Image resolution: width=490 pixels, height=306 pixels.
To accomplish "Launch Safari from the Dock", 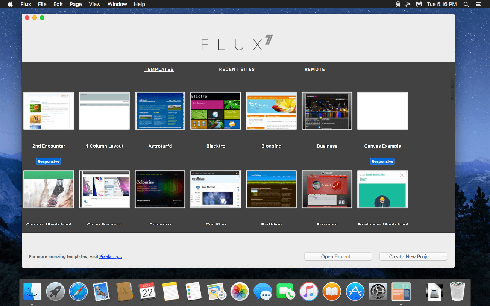I will coord(78,292).
